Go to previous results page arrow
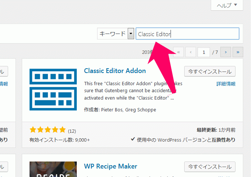251x177 pixels. click(x=191, y=52)
